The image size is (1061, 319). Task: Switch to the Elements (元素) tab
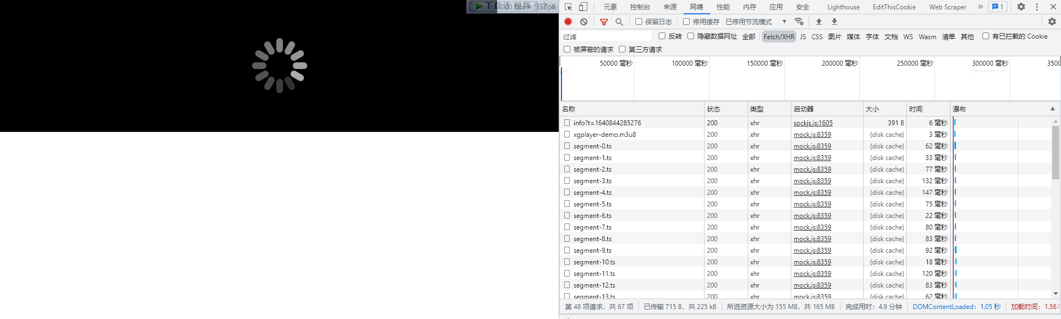coord(610,7)
